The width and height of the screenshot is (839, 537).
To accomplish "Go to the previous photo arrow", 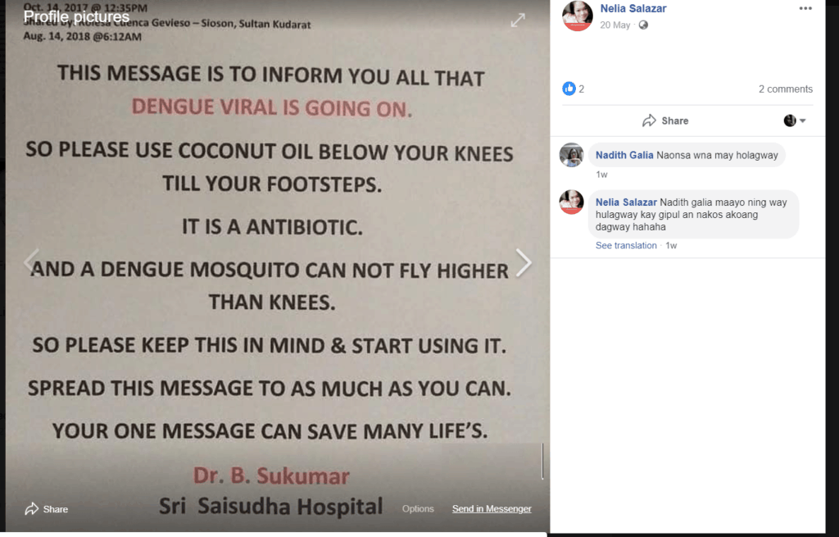I will click(x=32, y=262).
